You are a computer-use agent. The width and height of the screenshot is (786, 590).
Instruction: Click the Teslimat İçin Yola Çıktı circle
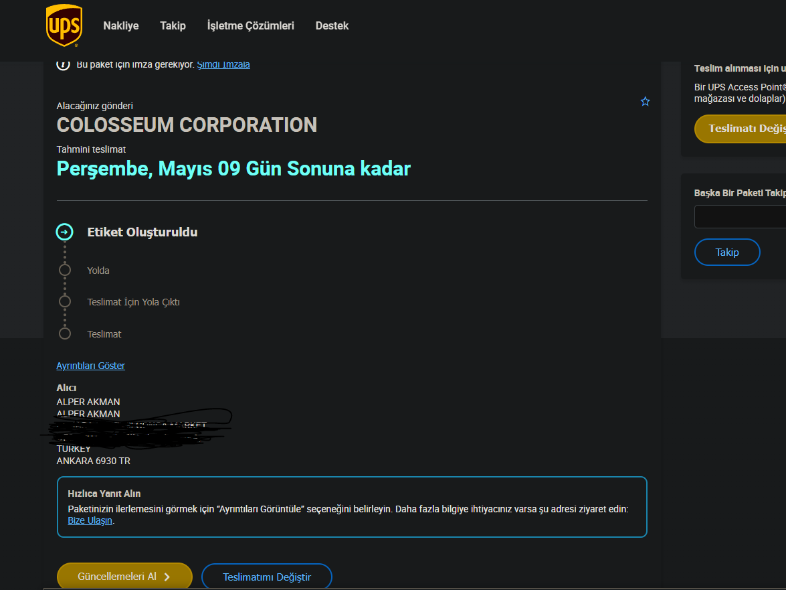pyautogui.click(x=65, y=301)
